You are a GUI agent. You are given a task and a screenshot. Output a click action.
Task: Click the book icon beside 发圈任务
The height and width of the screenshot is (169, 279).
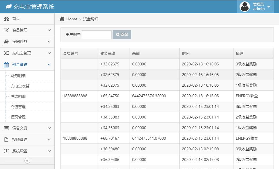6,42
